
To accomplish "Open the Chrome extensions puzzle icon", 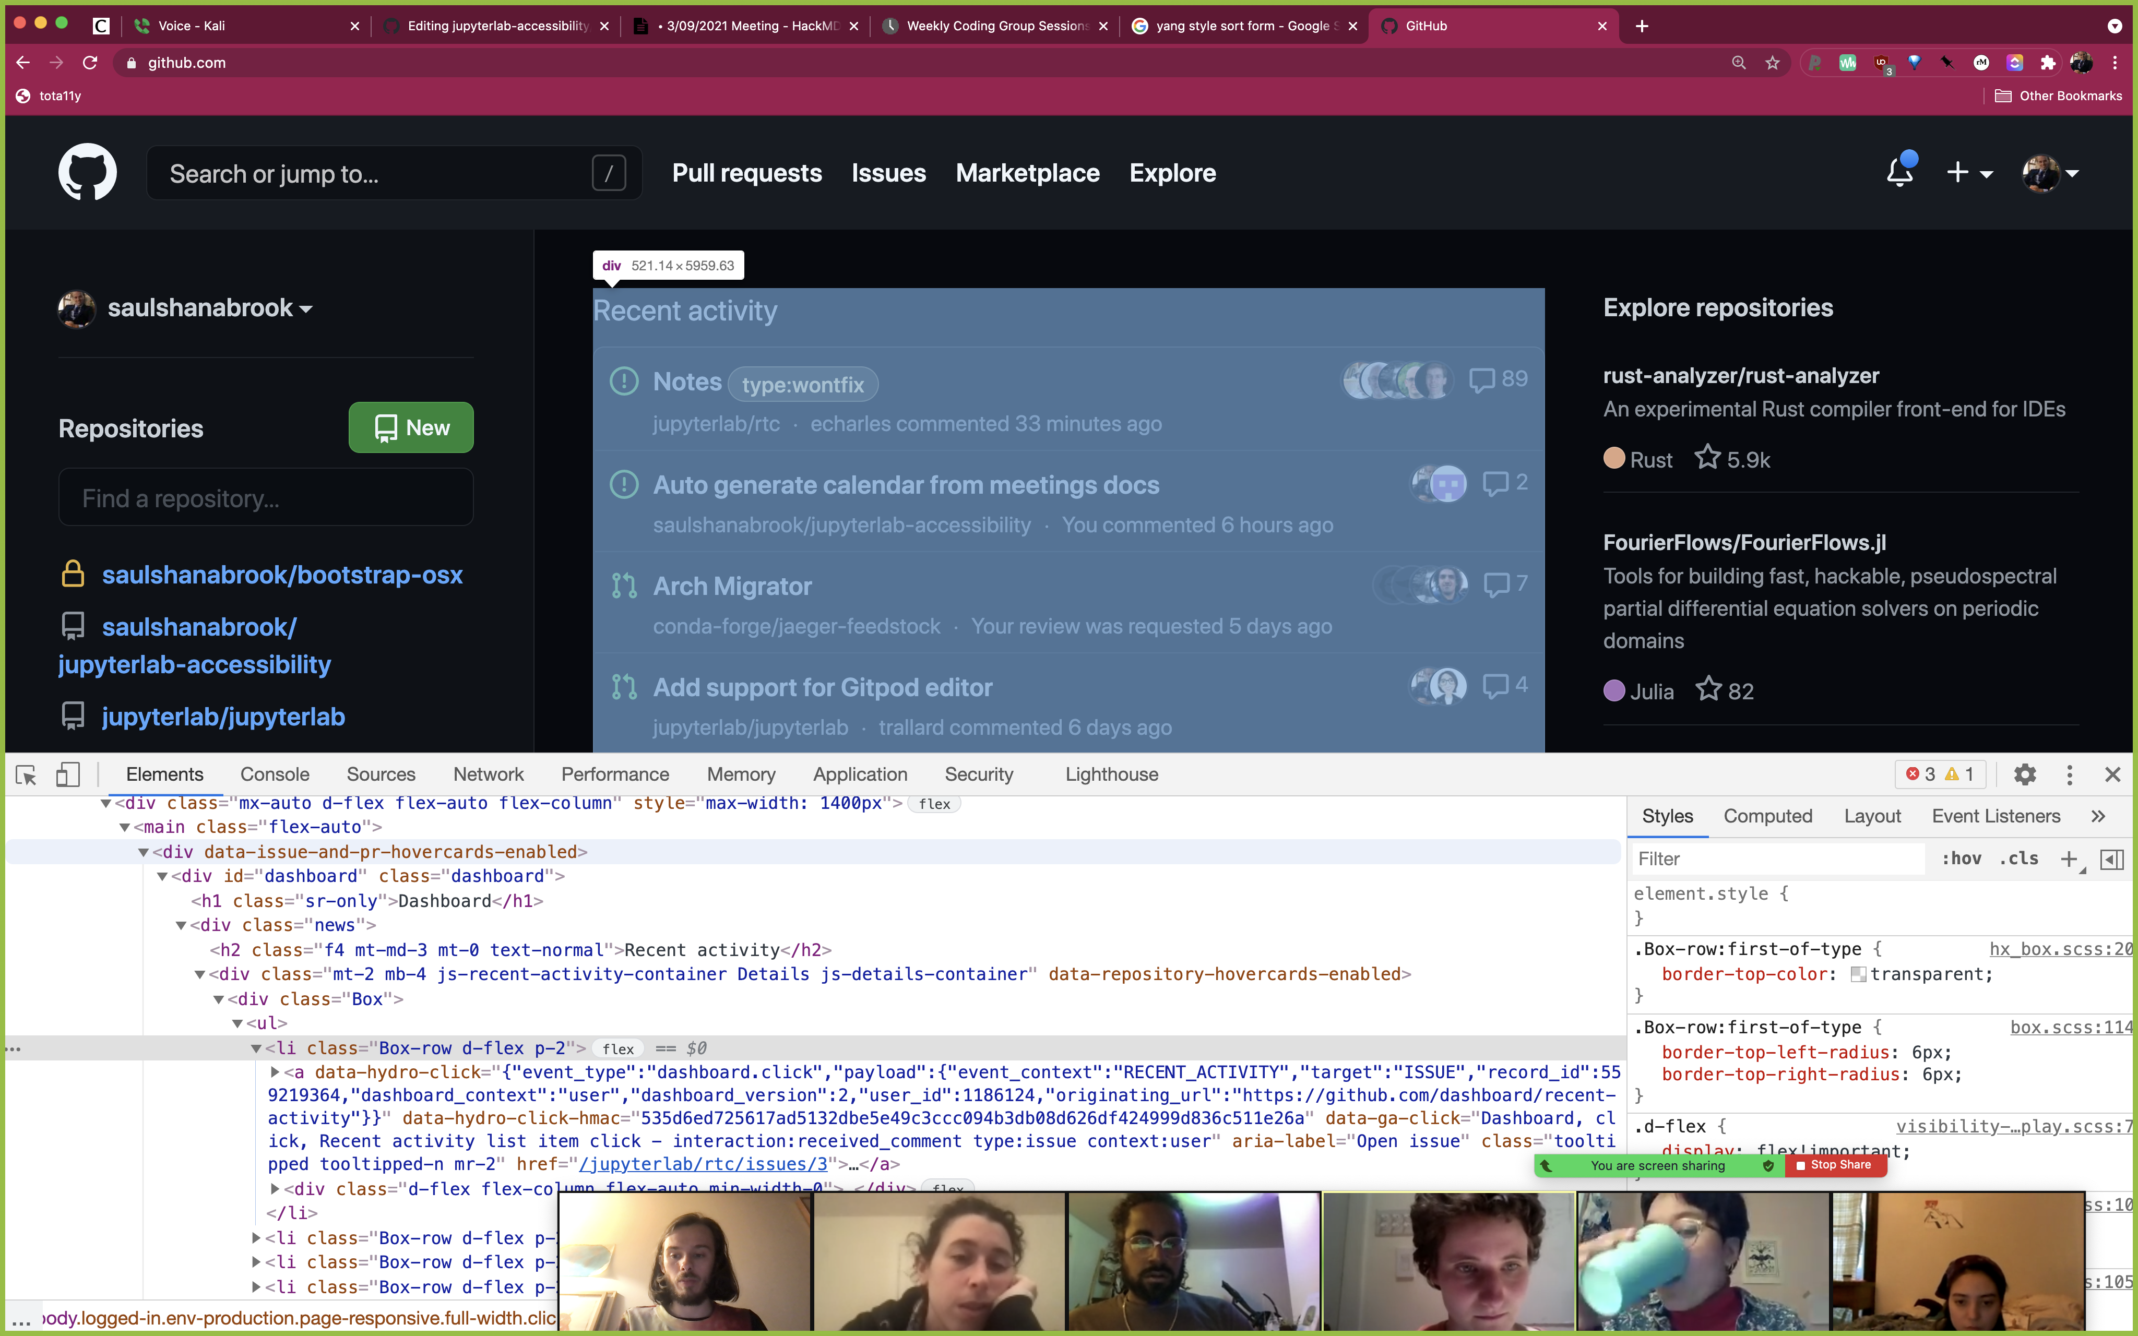I will point(2047,63).
